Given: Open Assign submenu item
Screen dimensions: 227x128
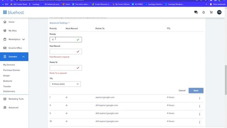Looking at the screenshot, I should [6, 76].
